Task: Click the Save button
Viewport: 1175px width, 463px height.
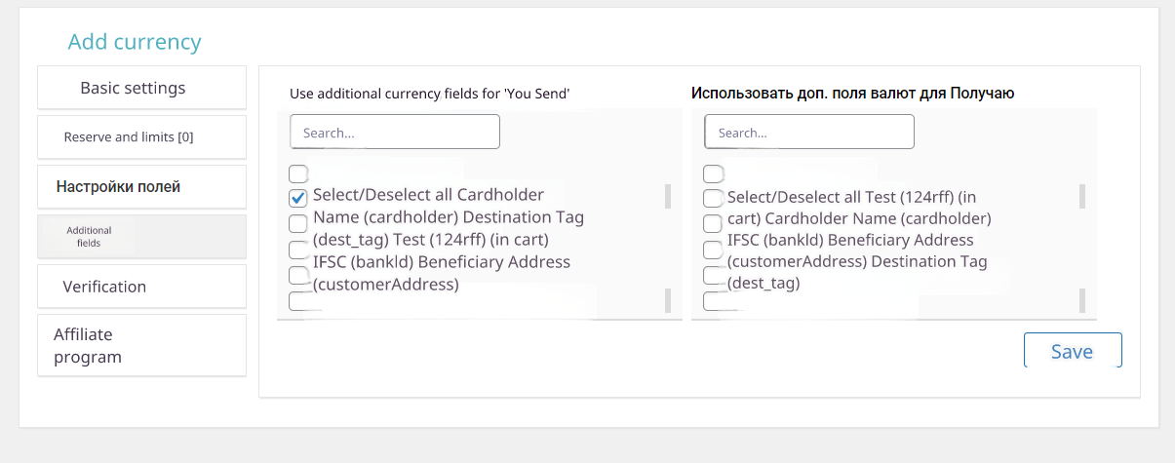Action: coord(1073,351)
